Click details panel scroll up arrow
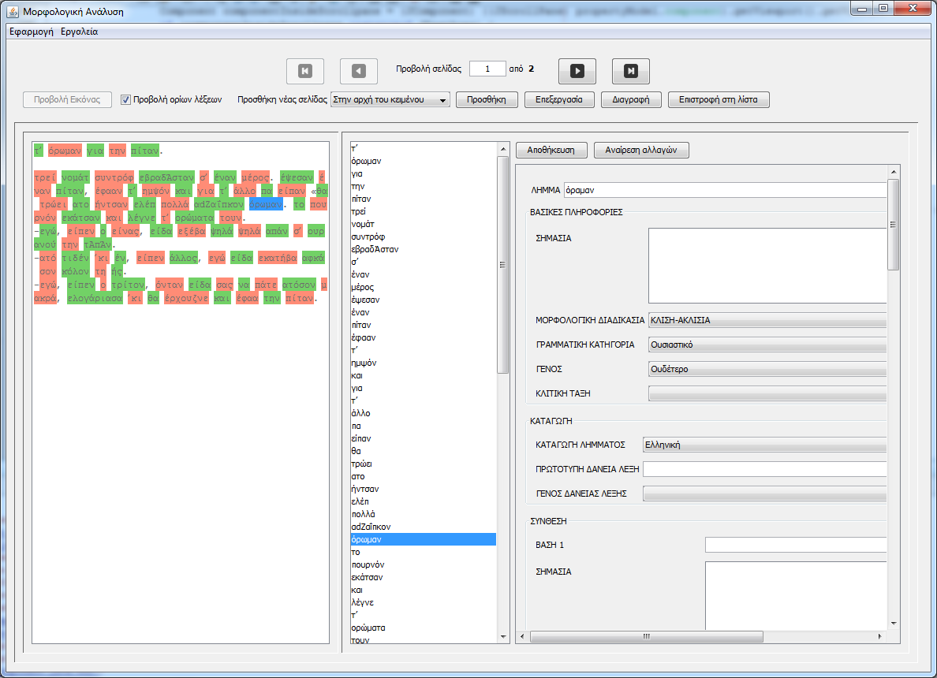 click(x=894, y=172)
